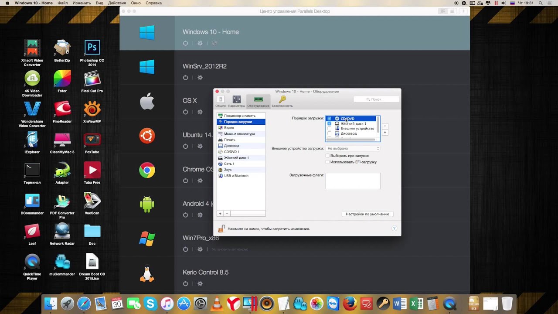Screen dimensions: 558x314
Task: Open VLC cone icon in the Dock
Action: [x=217, y=304]
